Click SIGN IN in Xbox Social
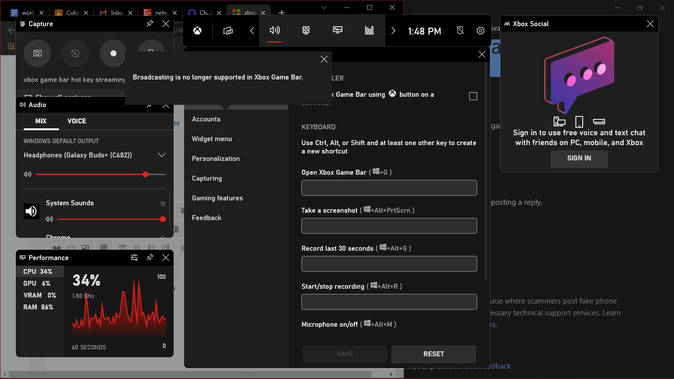The height and width of the screenshot is (379, 674). point(579,158)
